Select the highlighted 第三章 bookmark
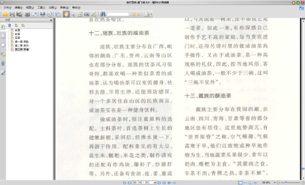Screen dimensions: 305x185 point(22,50)
